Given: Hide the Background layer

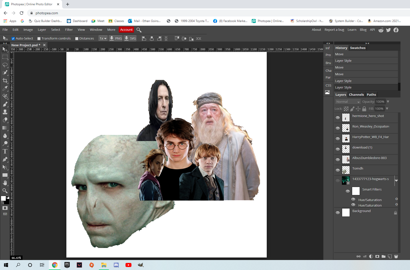Looking at the screenshot, I should [x=338, y=212].
